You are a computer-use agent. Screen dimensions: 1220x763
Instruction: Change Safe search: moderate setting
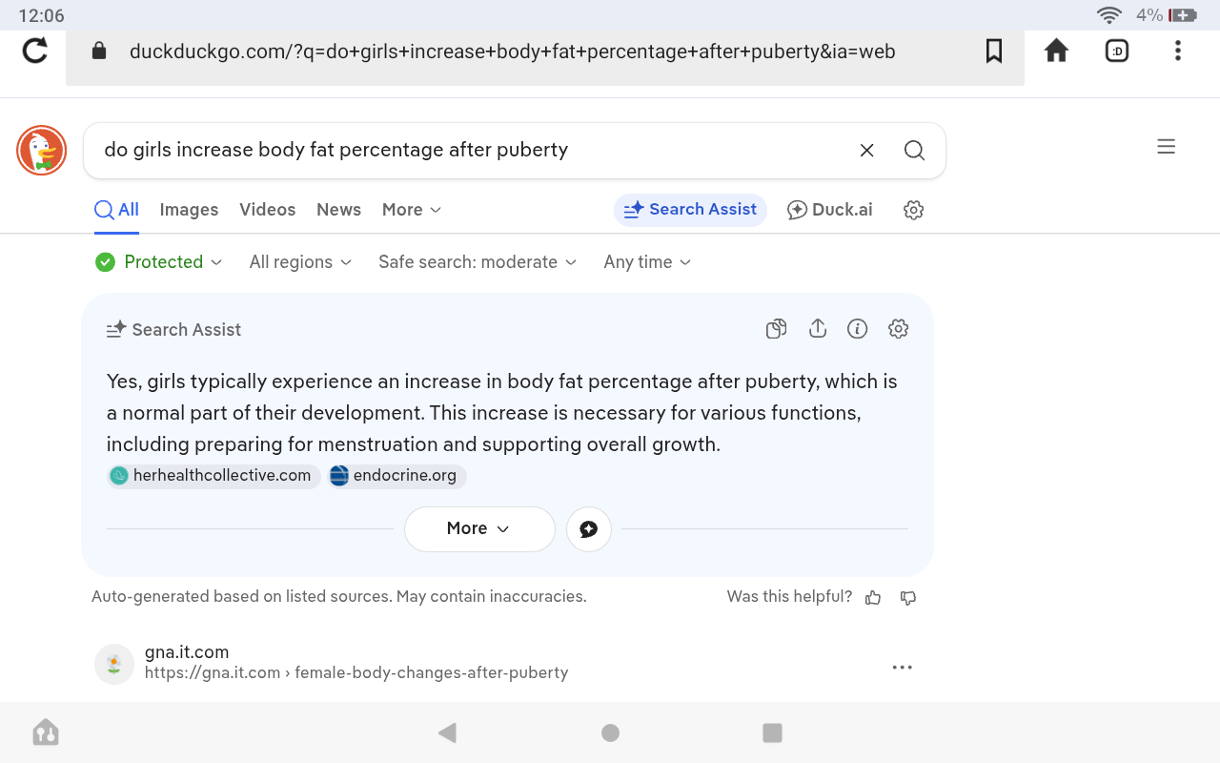tap(478, 262)
